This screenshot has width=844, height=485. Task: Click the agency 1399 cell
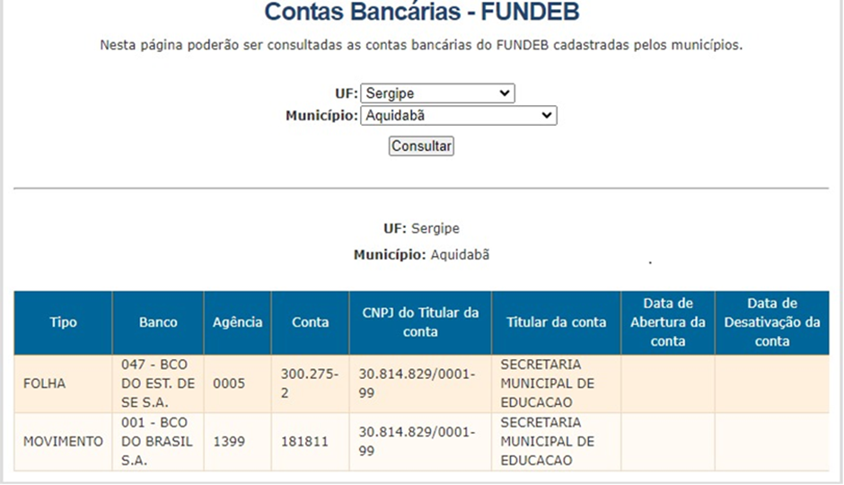click(x=237, y=442)
